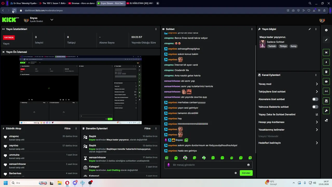Open File Explorer from taskbar

click(59, 183)
